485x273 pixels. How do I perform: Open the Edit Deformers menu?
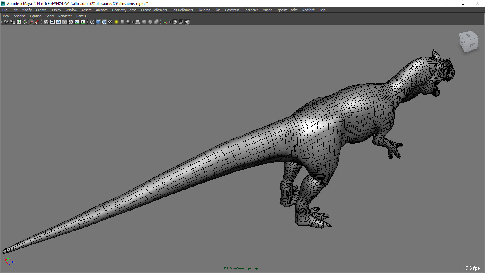(182, 10)
